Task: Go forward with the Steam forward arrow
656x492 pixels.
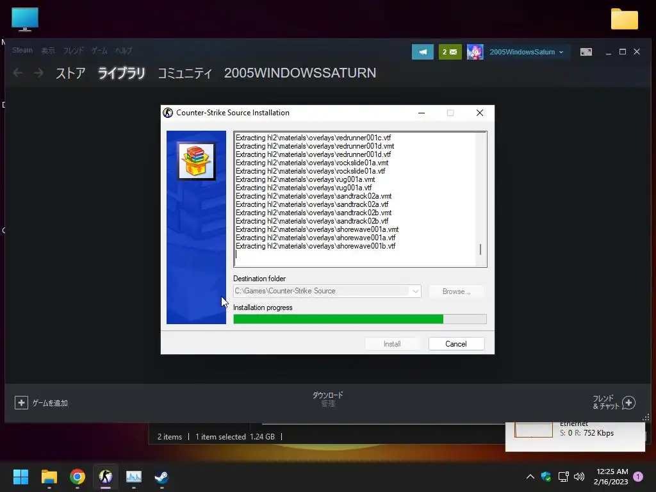Action: point(38,73)
